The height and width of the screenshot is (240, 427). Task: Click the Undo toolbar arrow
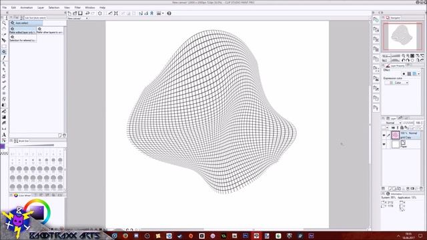pyautogui.click(x=87, y=13)
